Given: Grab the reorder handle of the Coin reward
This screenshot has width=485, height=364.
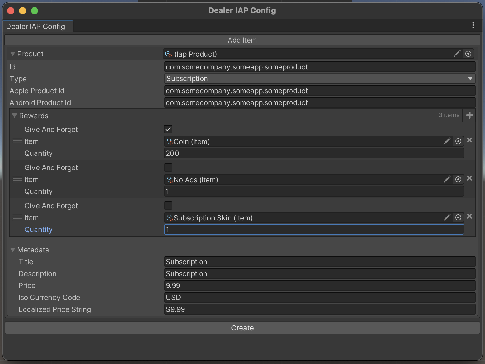Looking at the screenshot, I should tap(17, 141).
